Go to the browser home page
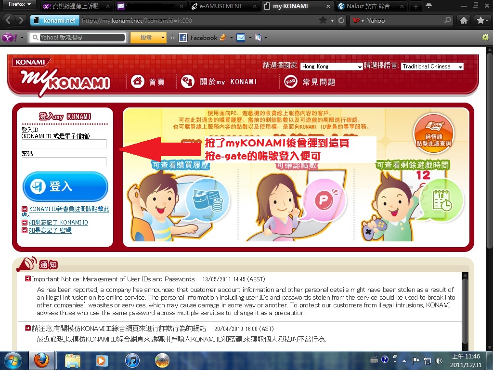Viewport: 493px width, 370px height. click(x=464, y=20)
